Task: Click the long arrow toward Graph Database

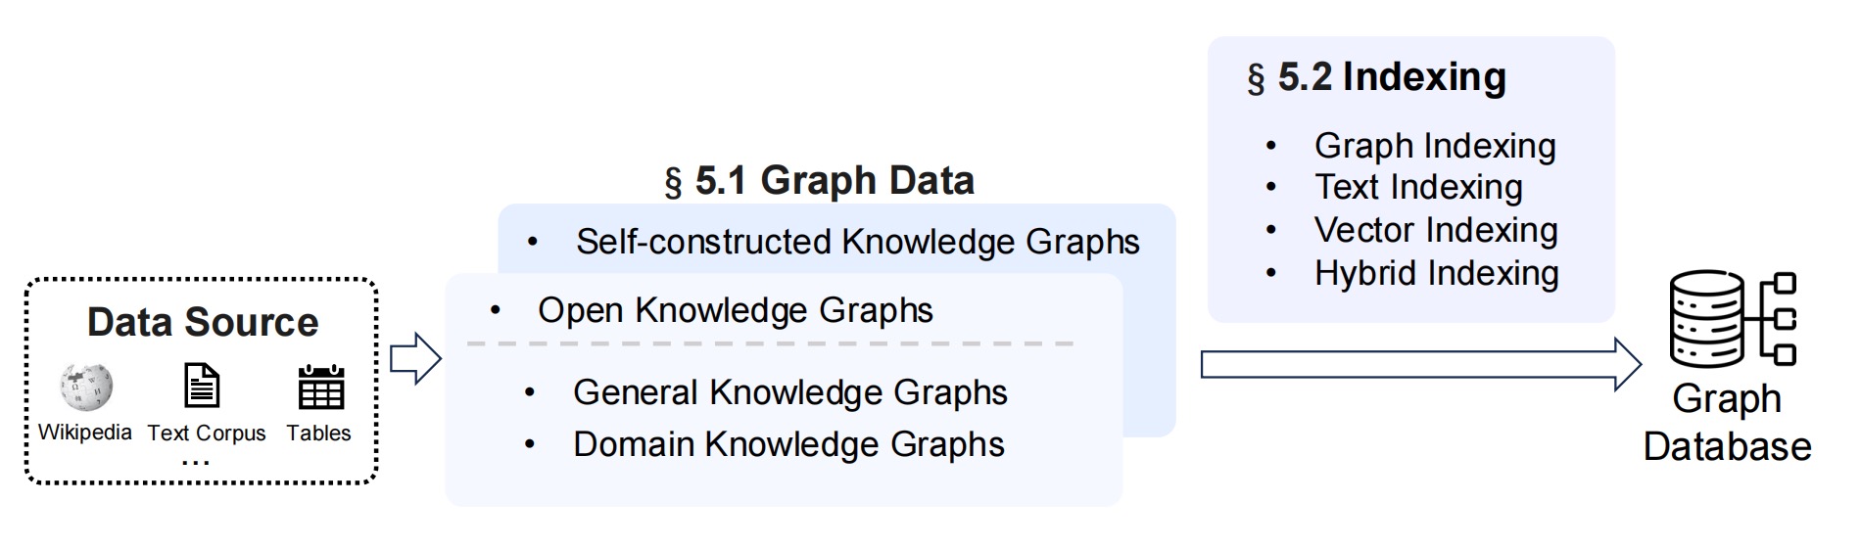Action: (x=1421, y=364)
